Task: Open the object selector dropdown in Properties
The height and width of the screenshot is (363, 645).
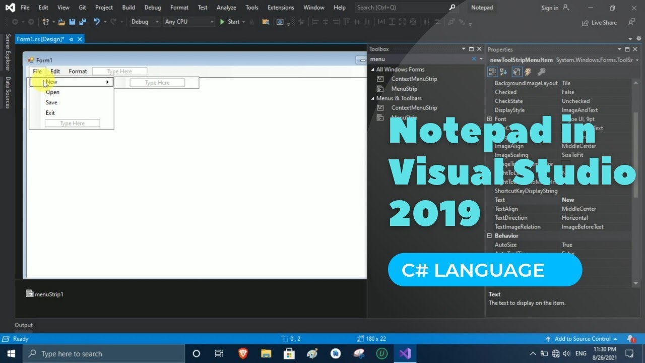Action: point(637,60)
